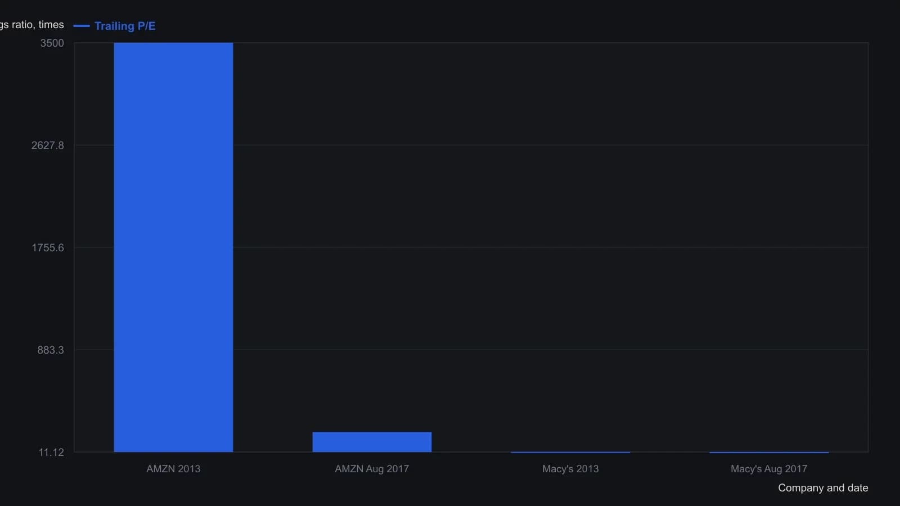Screen dimensions: 900x506
Task: Click the 2627.8 y-axis value
Action: point(48,146)
